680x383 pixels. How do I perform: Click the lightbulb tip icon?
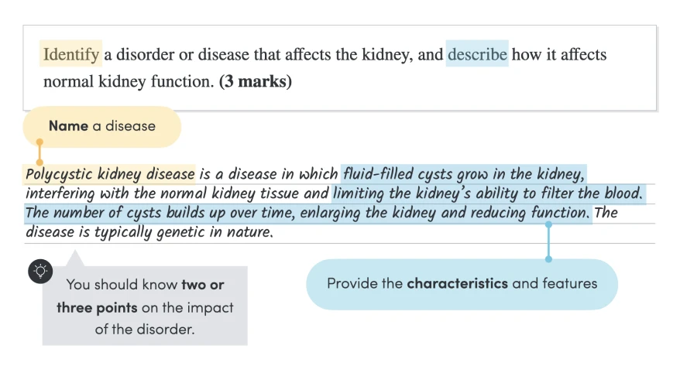[x=40, y=270]
